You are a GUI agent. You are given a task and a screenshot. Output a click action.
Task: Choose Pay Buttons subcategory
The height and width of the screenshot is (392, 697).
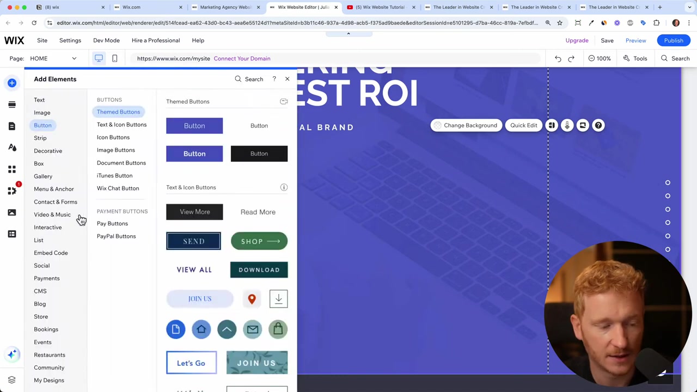tap(112, 224)
